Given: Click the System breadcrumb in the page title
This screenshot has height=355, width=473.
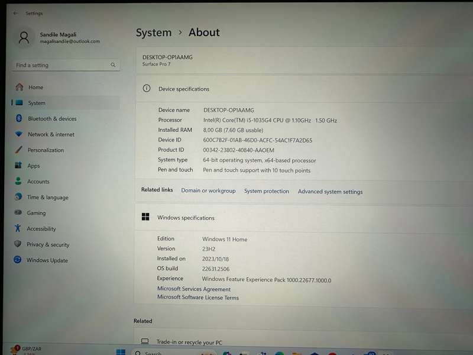Looking at the screenshot, I should [x=154, y=33].
